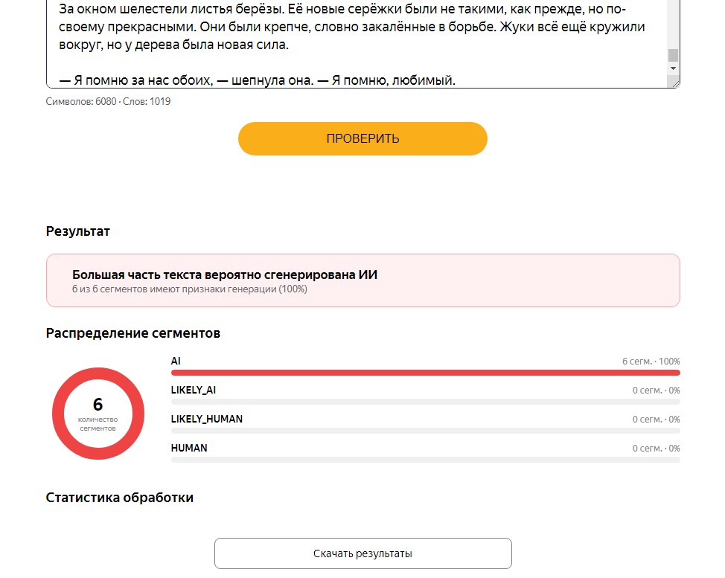Click the '6 сегм. · 100%' value
Image resolution: width=725 pixels, height=578 pixels.
click(x=651, y=362)
